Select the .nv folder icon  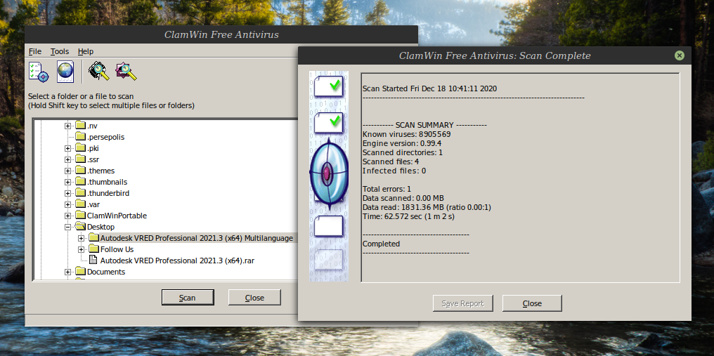tap(81, 125)
